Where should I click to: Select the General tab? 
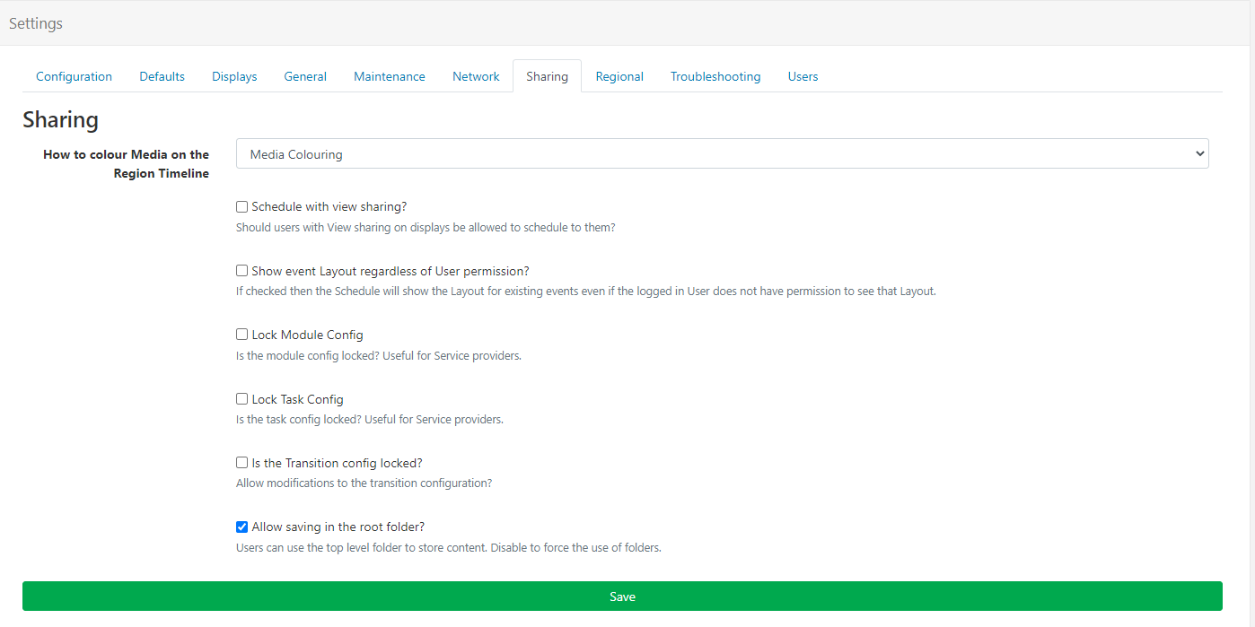[x=305, y=76]
